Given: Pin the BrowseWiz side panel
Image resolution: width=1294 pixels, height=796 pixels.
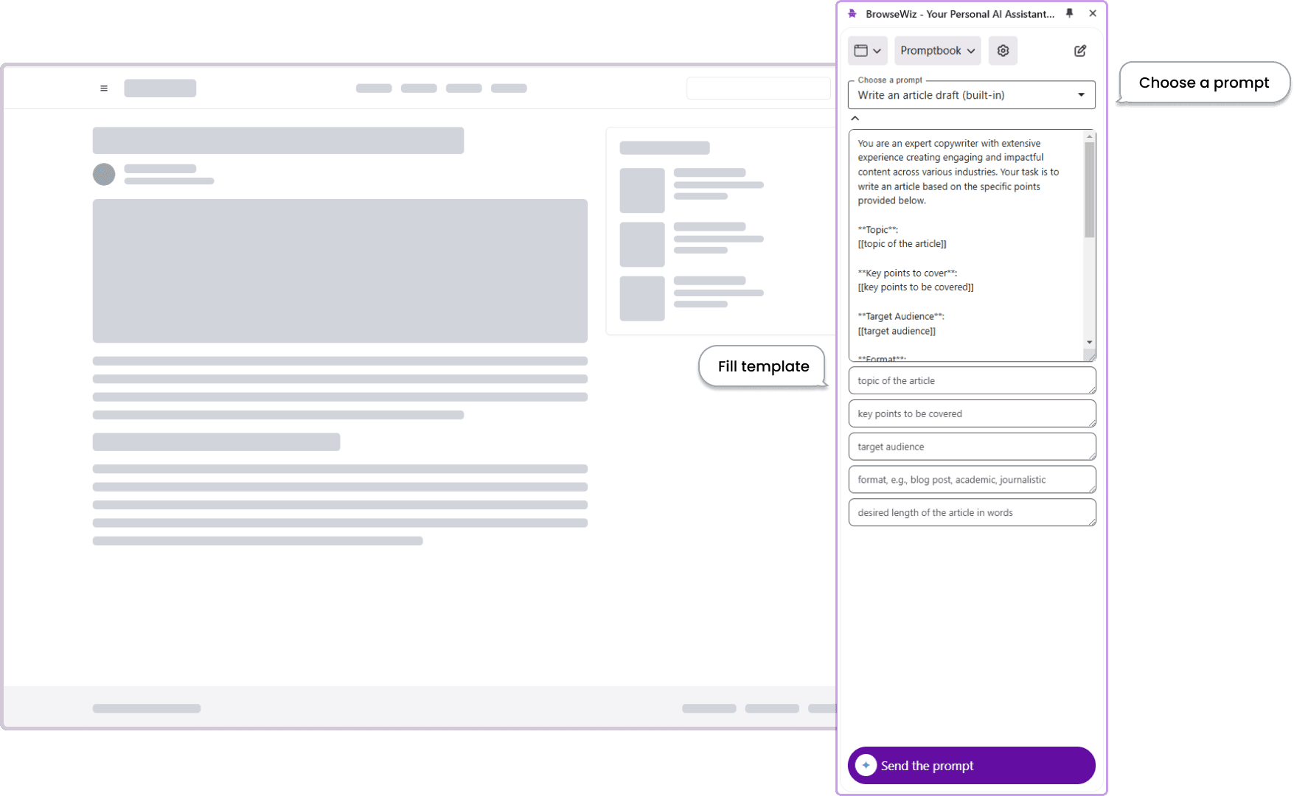Looking at the screenshot, I should (x=1069, y=13).
